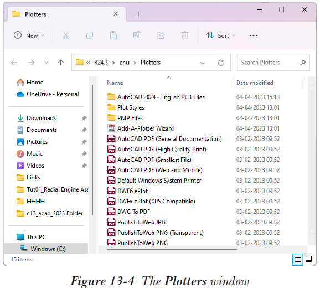Go up one folder level

[60, 63]
